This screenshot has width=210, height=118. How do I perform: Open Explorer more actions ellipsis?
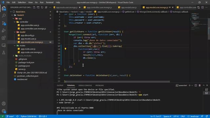(50, 8)
